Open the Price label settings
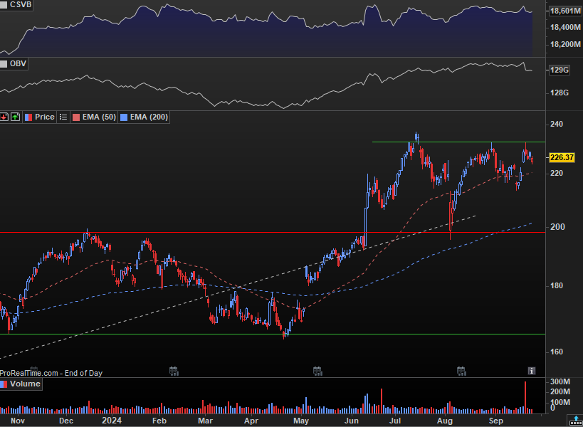583x427 pixels. tap(44, 117)
